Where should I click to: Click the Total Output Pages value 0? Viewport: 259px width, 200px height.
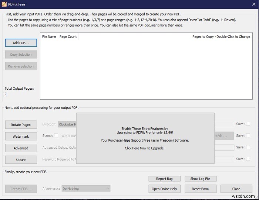coord(6,94)
